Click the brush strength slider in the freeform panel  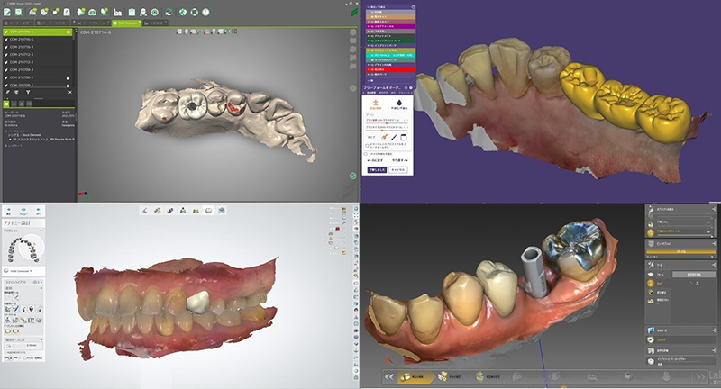pos(388,122)
